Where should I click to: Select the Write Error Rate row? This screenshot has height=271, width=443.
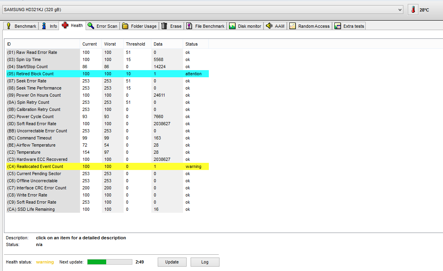click(108, 195)
